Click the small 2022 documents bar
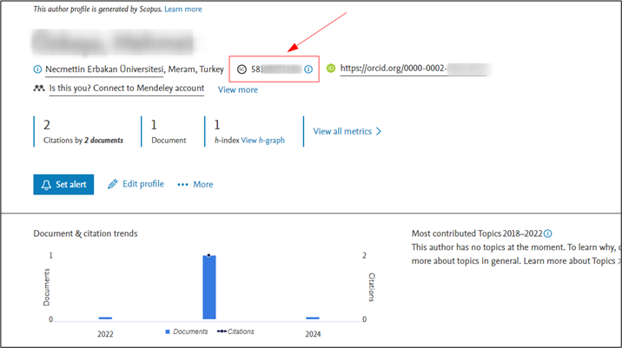 105,318
